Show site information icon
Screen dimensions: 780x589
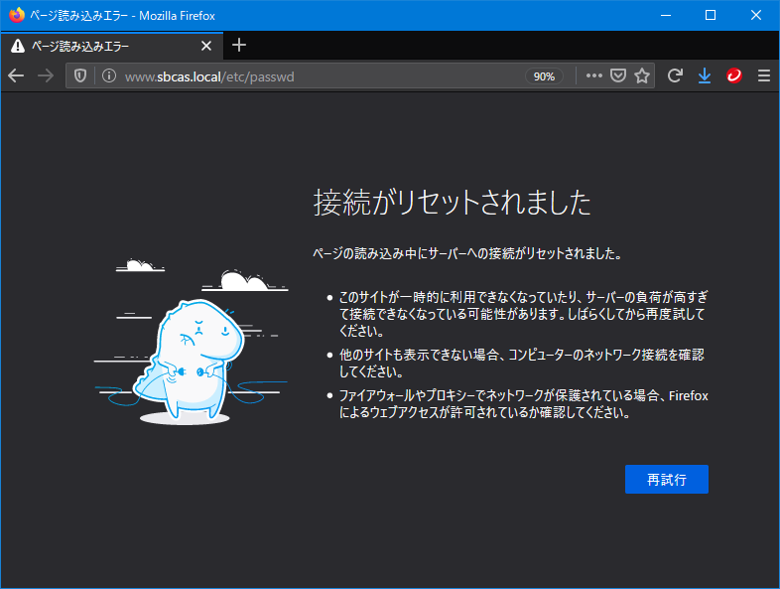tap(109, 75)
